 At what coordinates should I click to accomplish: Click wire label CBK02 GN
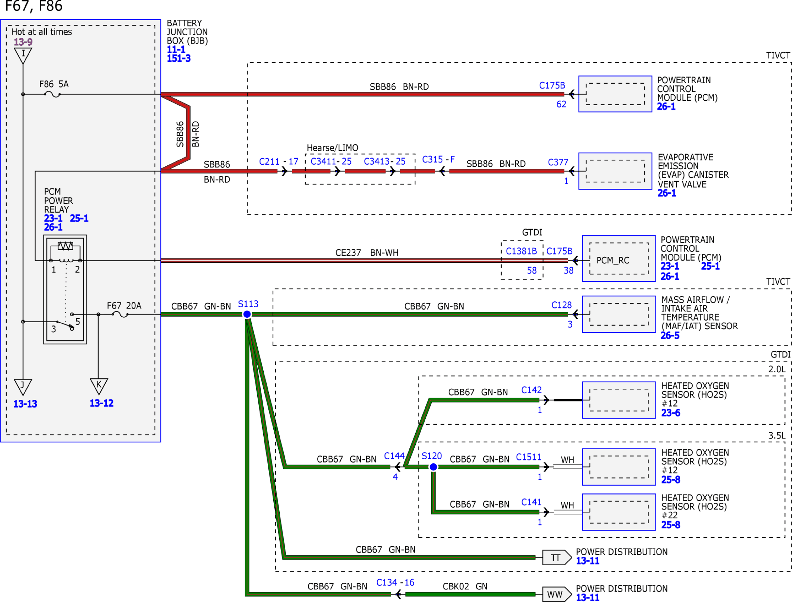coord(465,586)
